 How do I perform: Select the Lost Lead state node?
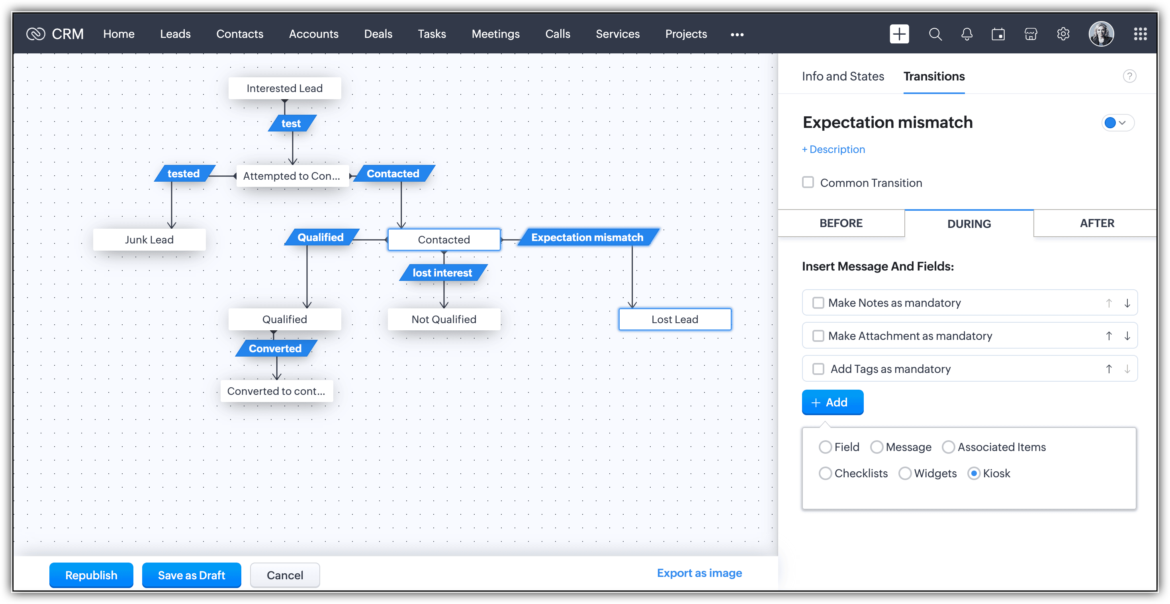click(x=675, y=319)
